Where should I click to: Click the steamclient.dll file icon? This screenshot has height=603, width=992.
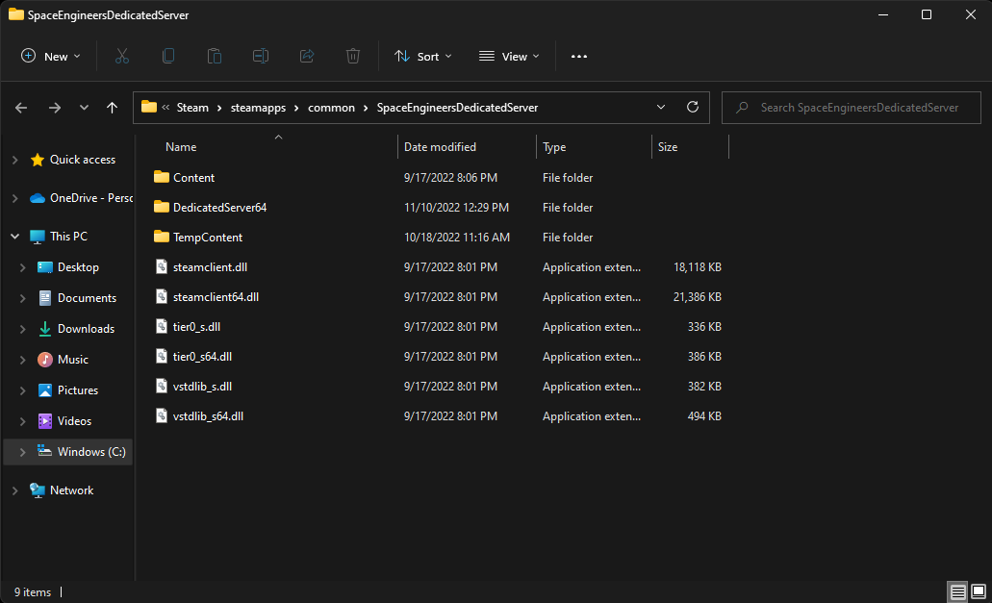coord(162,266)
